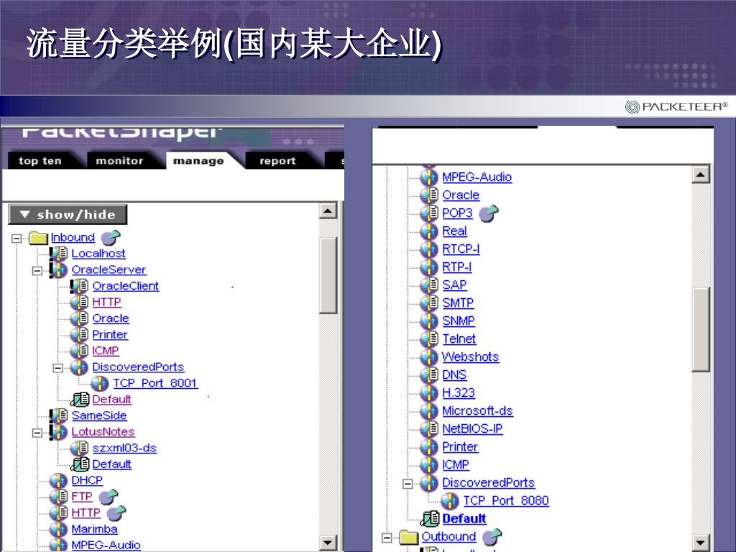The width and height of the screenshot is (736, 552).
Task: Open the SNMP class link
Action: tap(459, 321)
